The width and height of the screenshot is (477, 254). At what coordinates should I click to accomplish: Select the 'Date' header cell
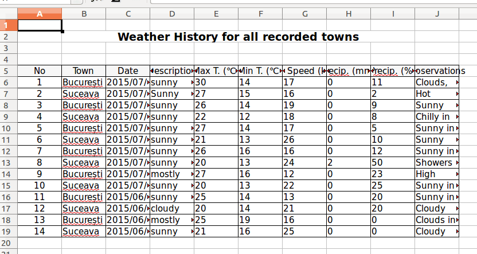pyautogui.click(x=128, y=71)
